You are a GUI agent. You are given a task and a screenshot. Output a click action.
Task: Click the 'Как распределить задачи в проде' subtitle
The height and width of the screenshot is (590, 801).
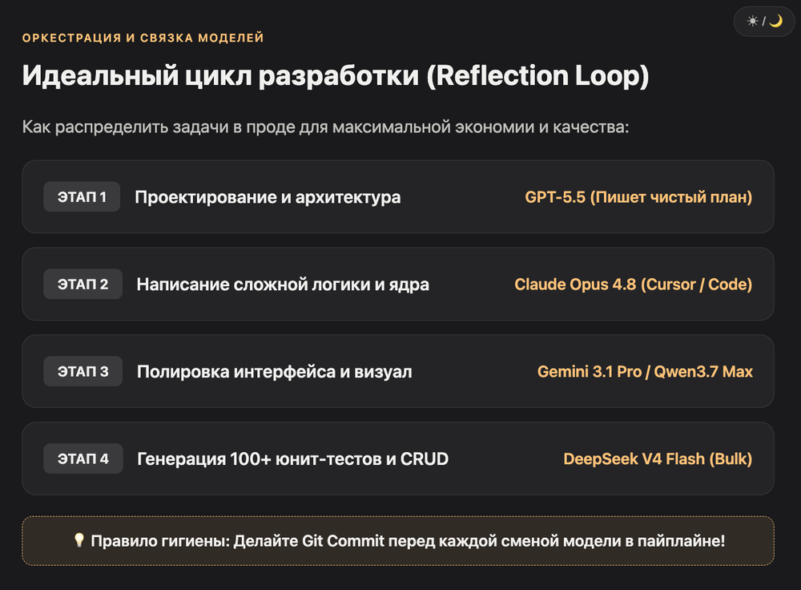pos(325,127)
